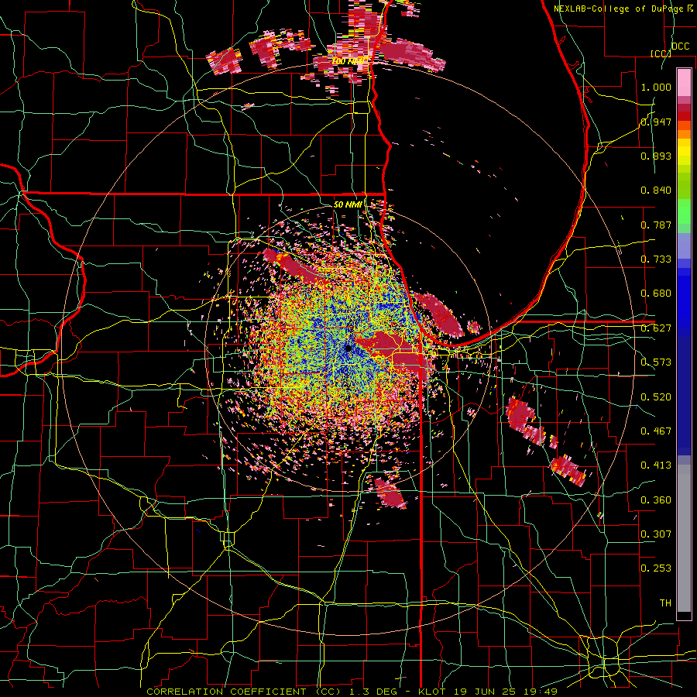Image resolution: width=697 pixels, height=697 pixels.
Task: Click the 19 JUN 25 date text
Action: (486, 692)
